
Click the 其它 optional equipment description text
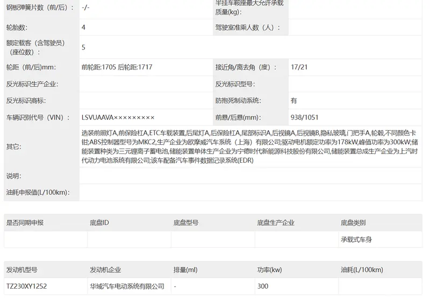pos(249,146)
